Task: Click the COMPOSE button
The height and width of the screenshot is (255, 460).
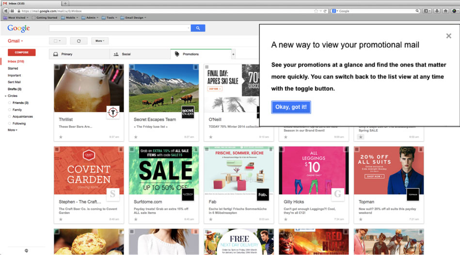Action: tap(22, 52)
